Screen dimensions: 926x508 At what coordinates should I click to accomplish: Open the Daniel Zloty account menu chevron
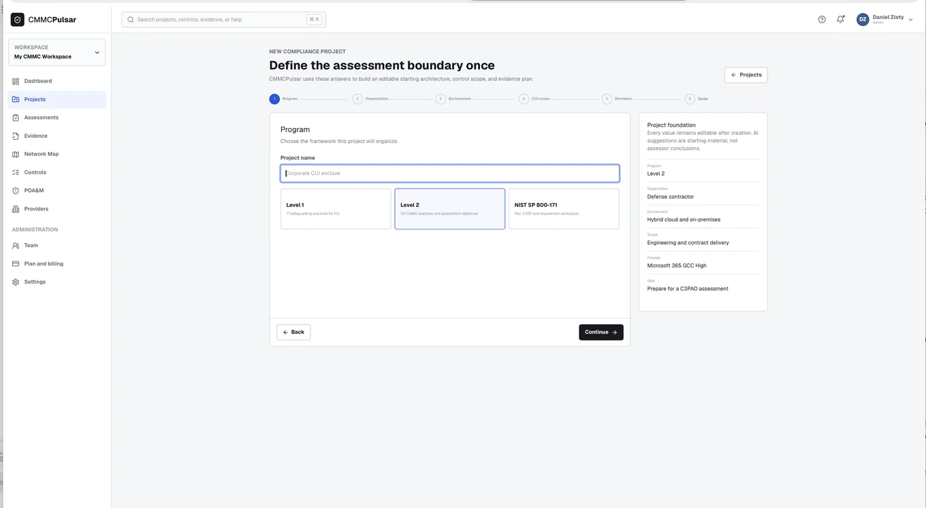click(911, 20)
